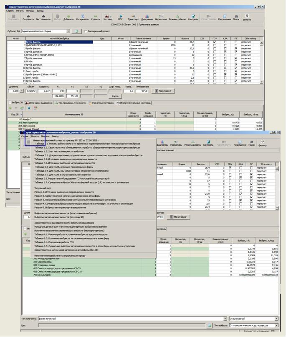Toggle ПГ checkbox for source 3 Труба факела
The image size is (286, 337).
pyautogui.click(x=236, y=49)
